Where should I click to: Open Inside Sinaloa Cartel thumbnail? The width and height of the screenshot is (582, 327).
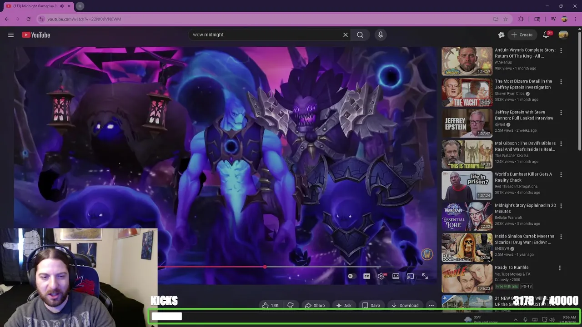(467, 247)
